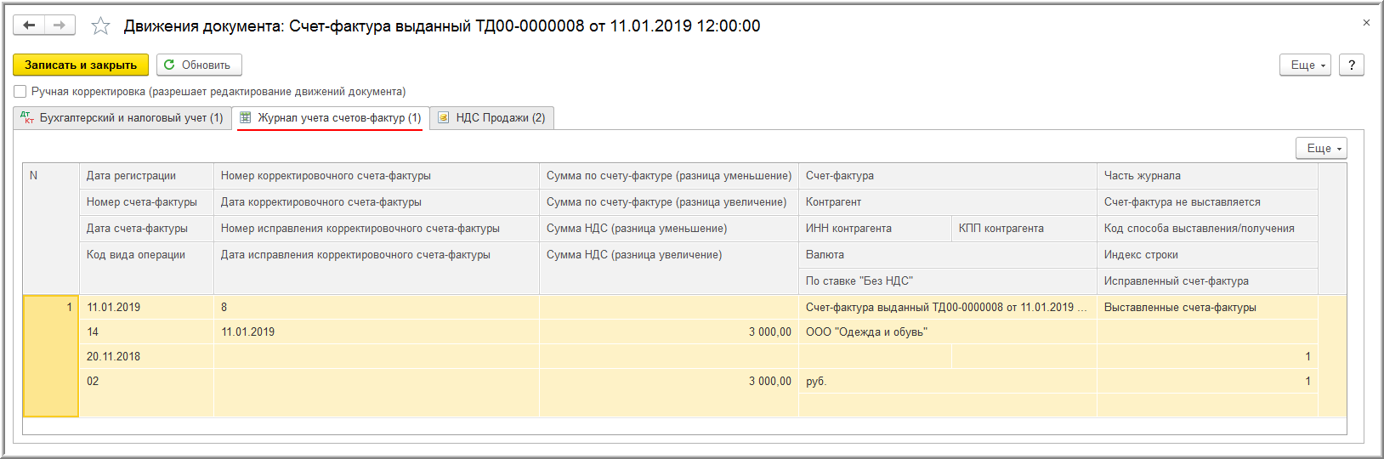Click the green refresh icon on Обновить
This screenshot has width=1384, height=459.
pos(169,65)
